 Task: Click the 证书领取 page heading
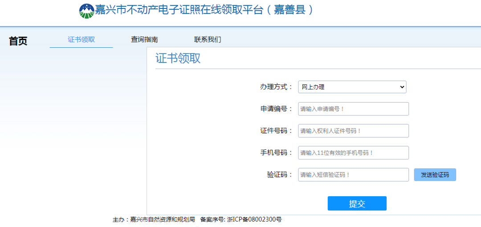pos(178,58)
